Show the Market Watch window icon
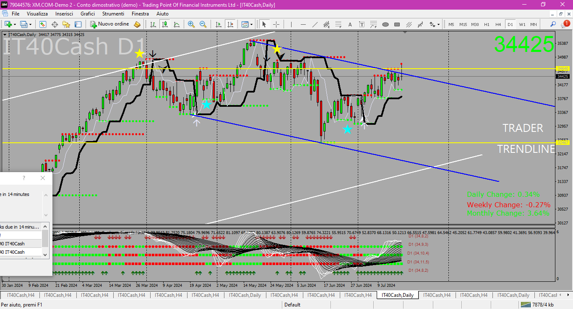 coord(43,24)
